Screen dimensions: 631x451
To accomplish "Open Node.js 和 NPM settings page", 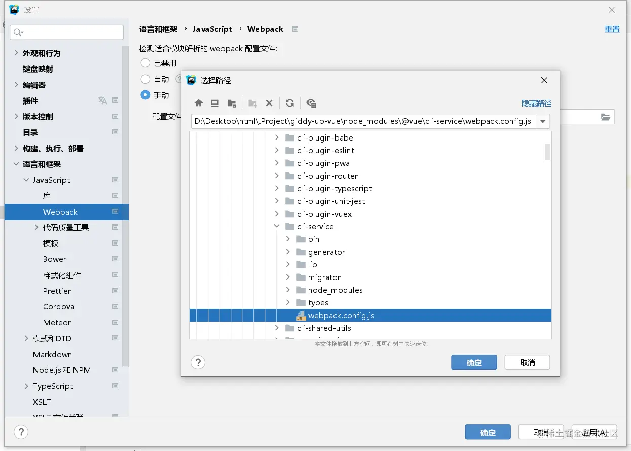I will tap(62, 370).
